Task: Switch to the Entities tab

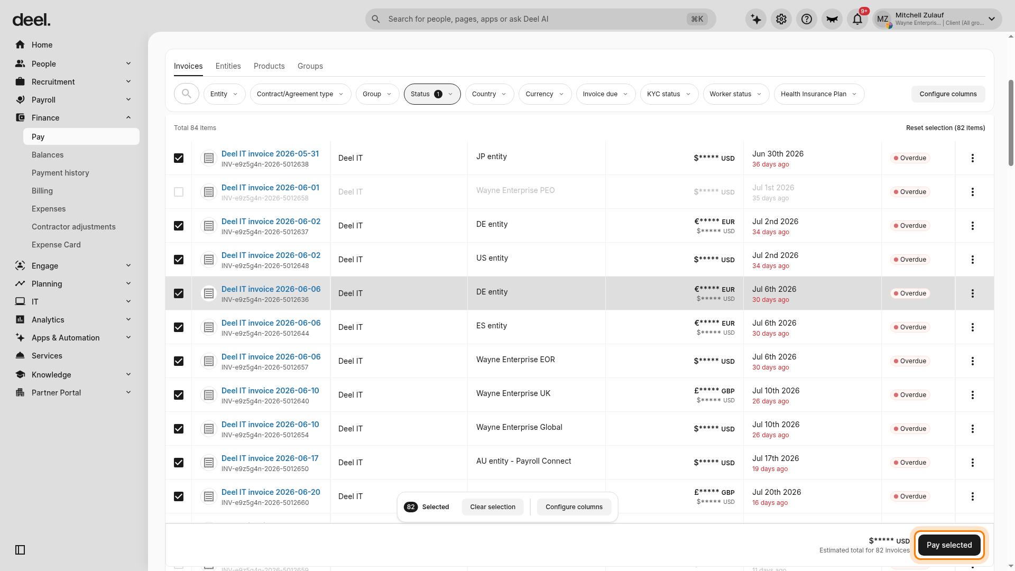Action: pyautogui.click(x=228, y=66)
